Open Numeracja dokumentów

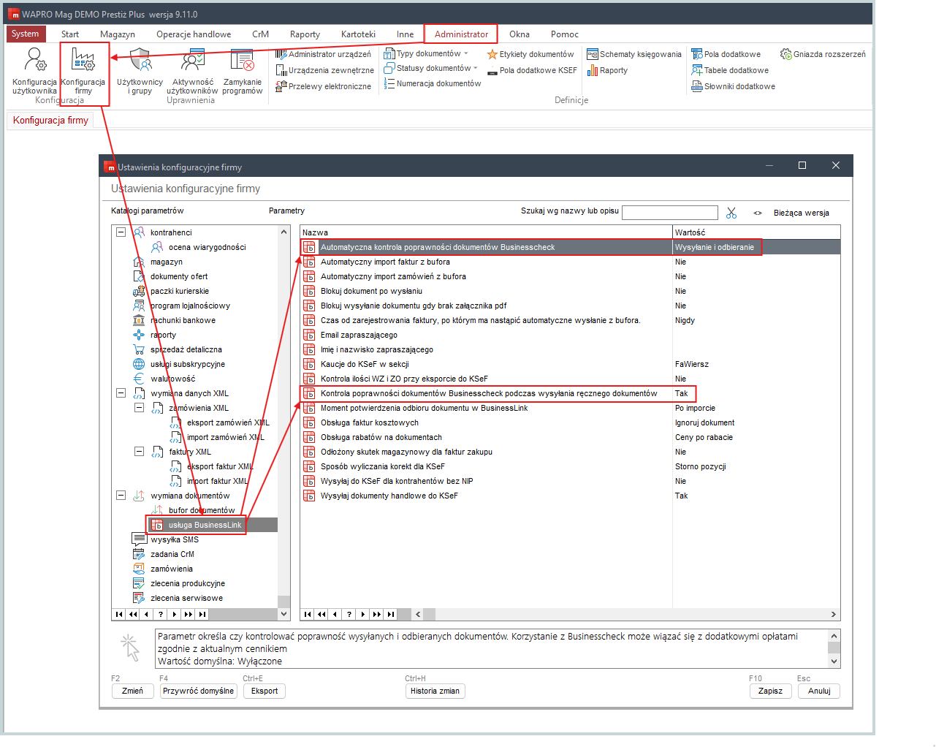433,83
